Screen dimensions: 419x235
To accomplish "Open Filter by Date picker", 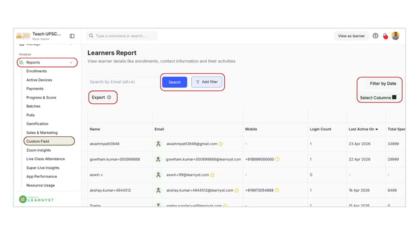I will coord(383,84).
